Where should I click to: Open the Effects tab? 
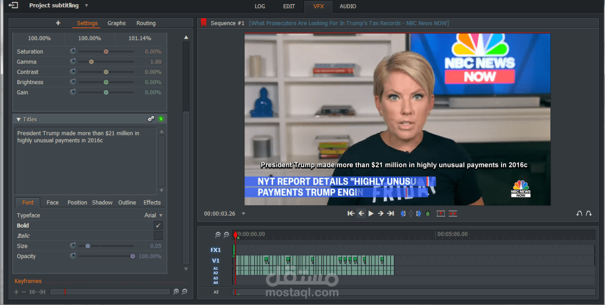click(x=152, y=203)
